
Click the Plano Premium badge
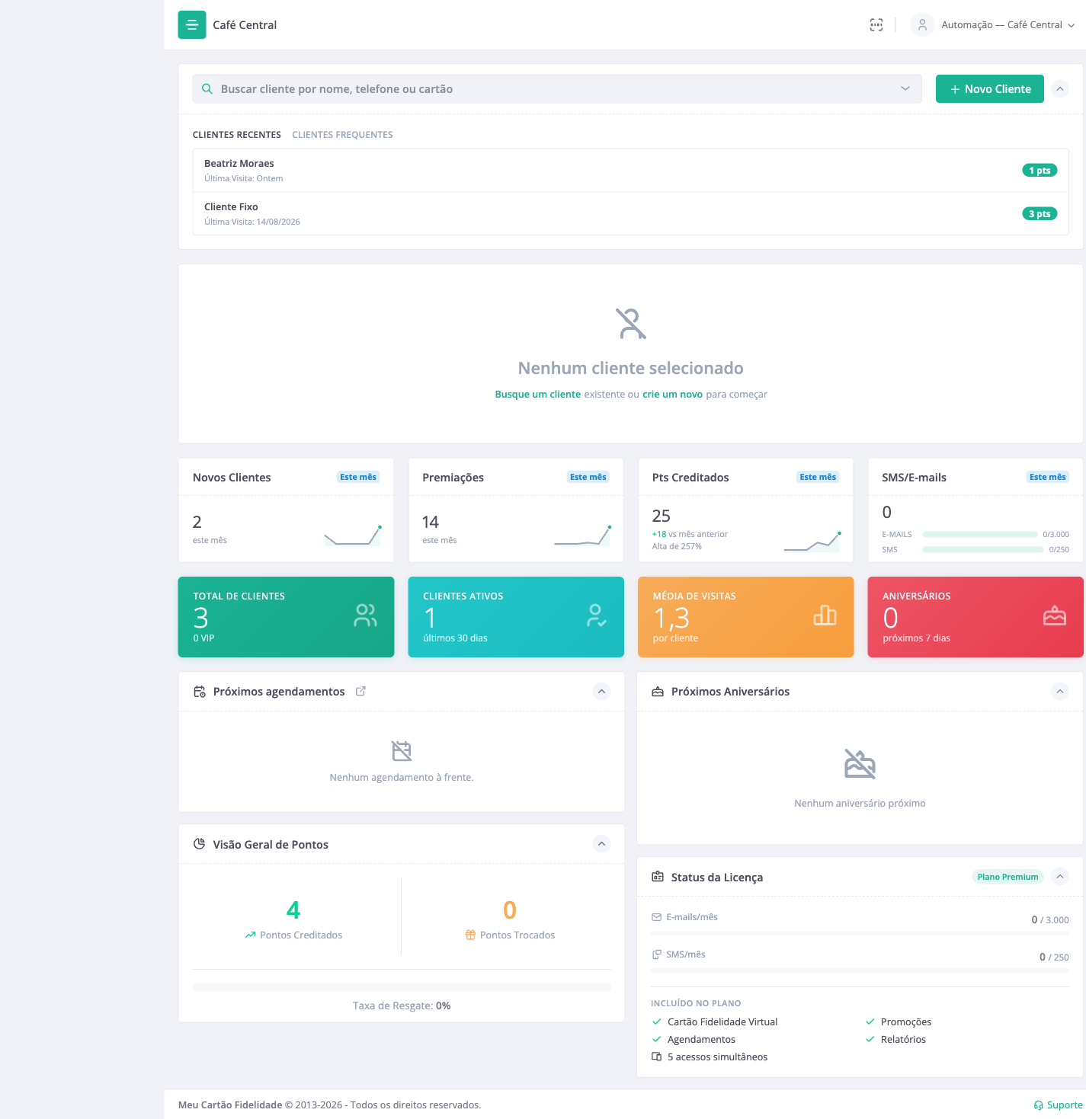pyautogui.click(x=1008, y=877)
